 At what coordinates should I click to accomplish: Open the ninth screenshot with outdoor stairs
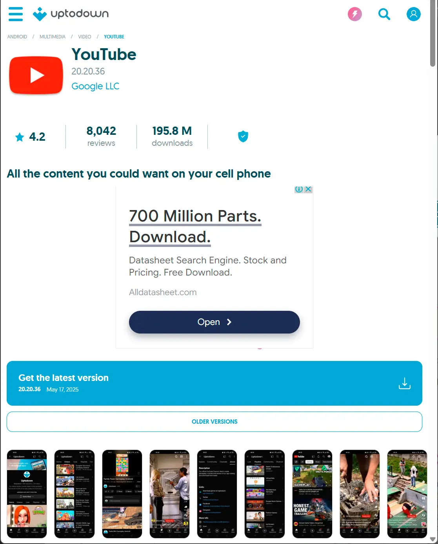407,494
